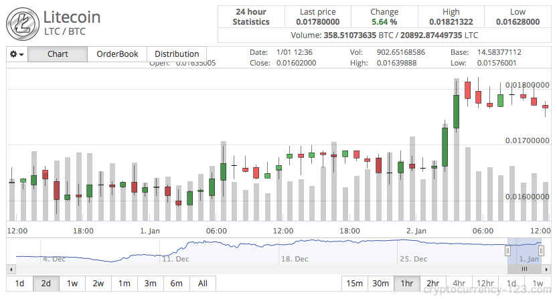The image size is (557, 299).
Task: Select the 1m time range
Action: [x=125, y=284]
